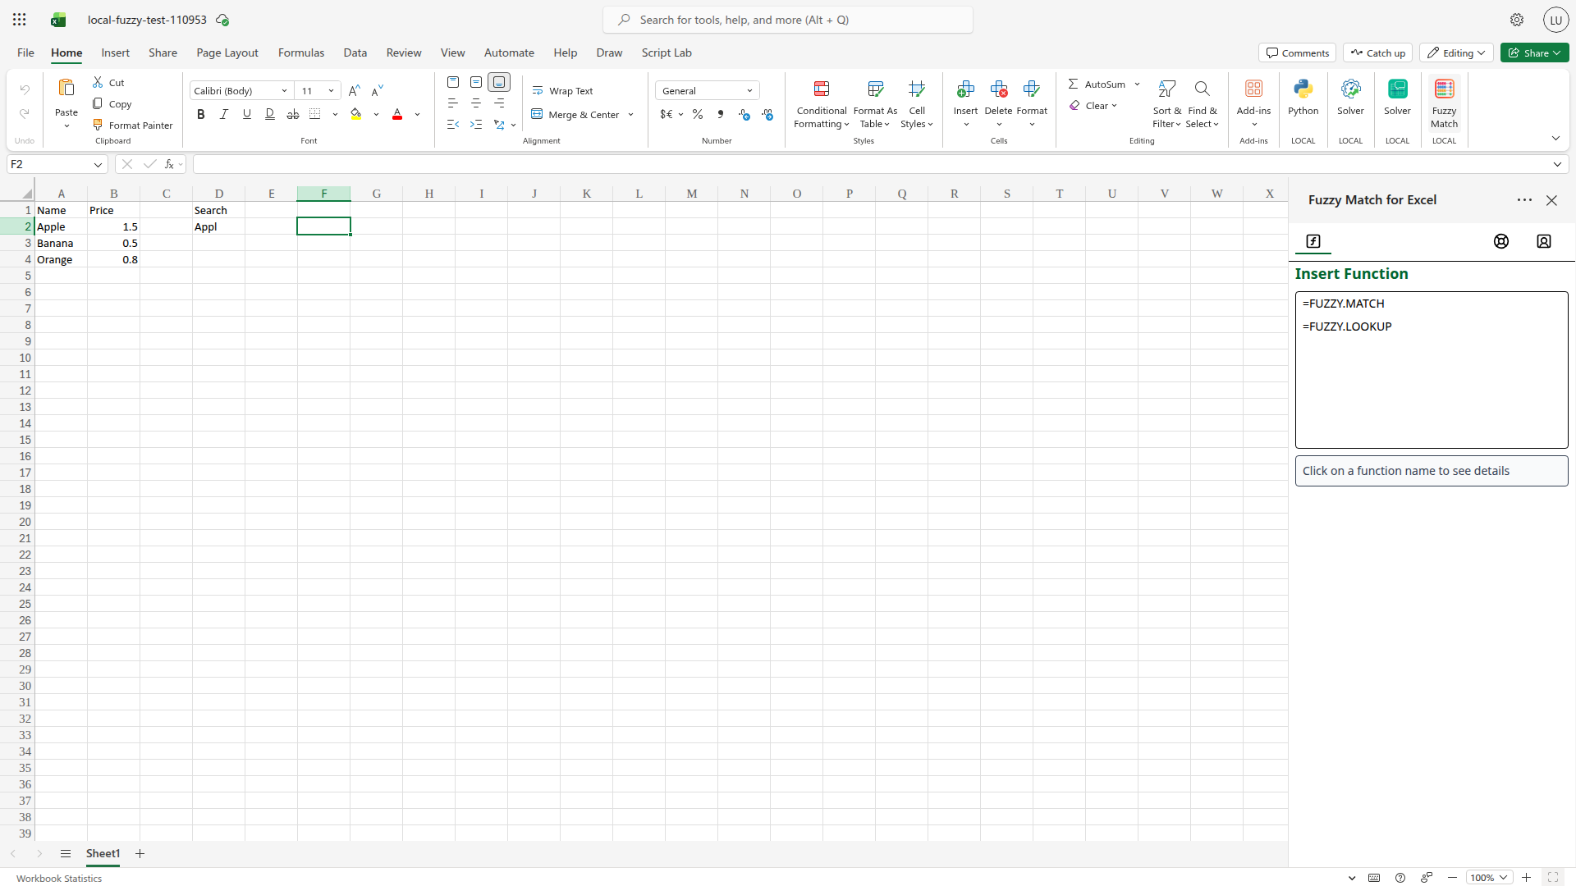Activate the Format Painter

pyautogui.click(x=133, y=125)
